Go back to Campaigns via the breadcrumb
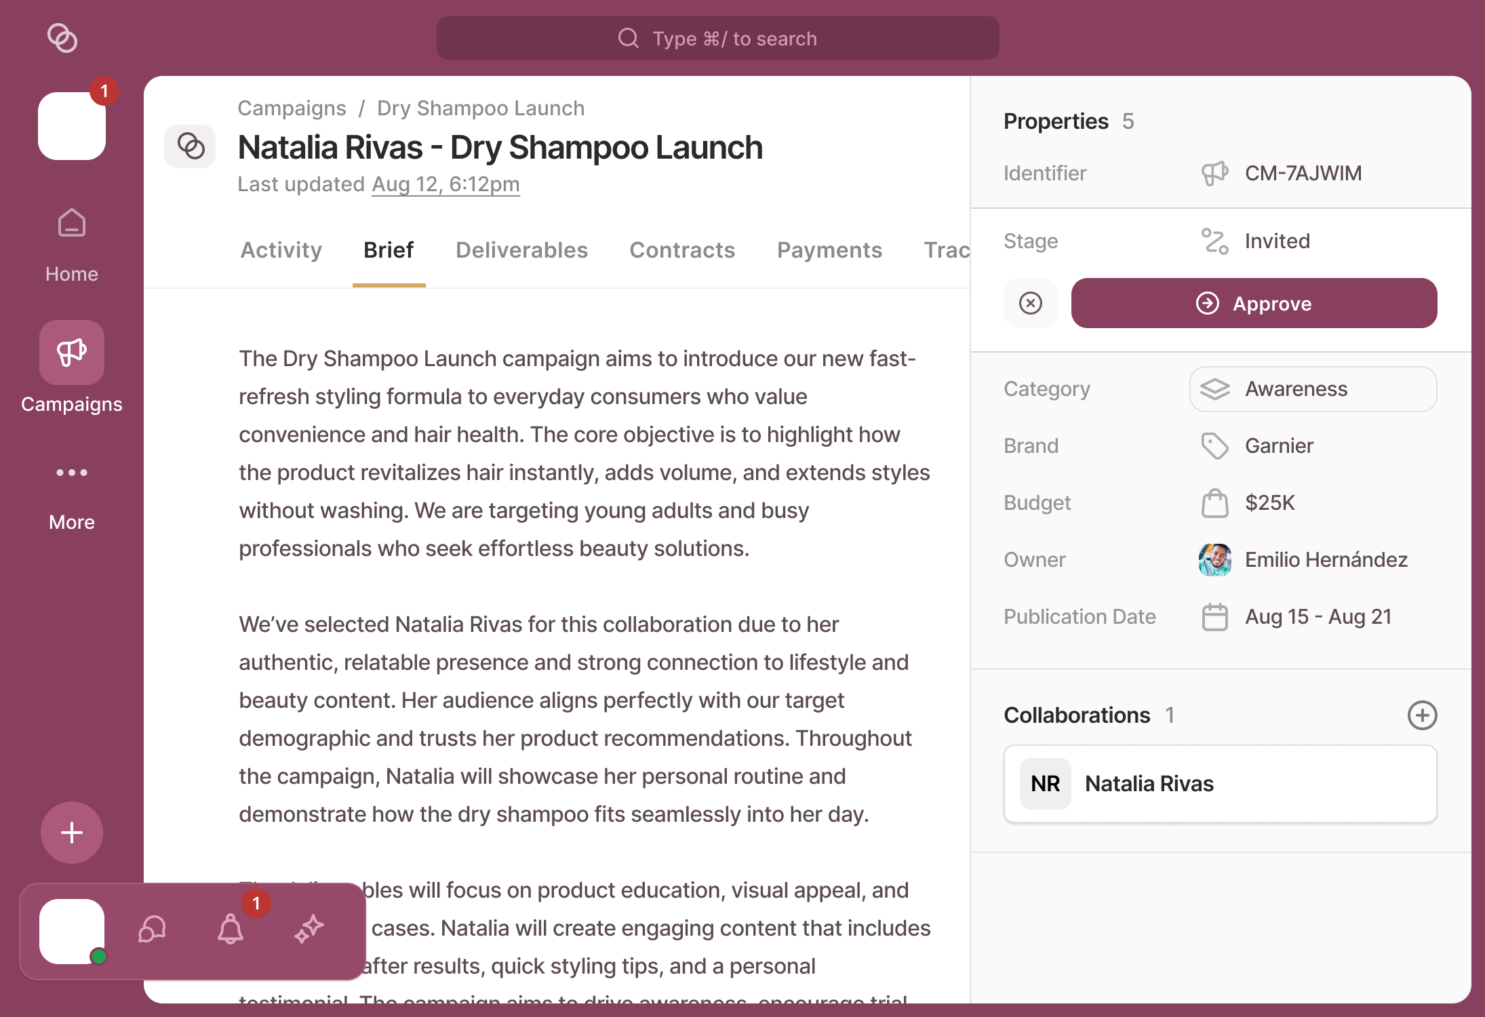This screenshot has height=1017, width=1485. (292, 108)
